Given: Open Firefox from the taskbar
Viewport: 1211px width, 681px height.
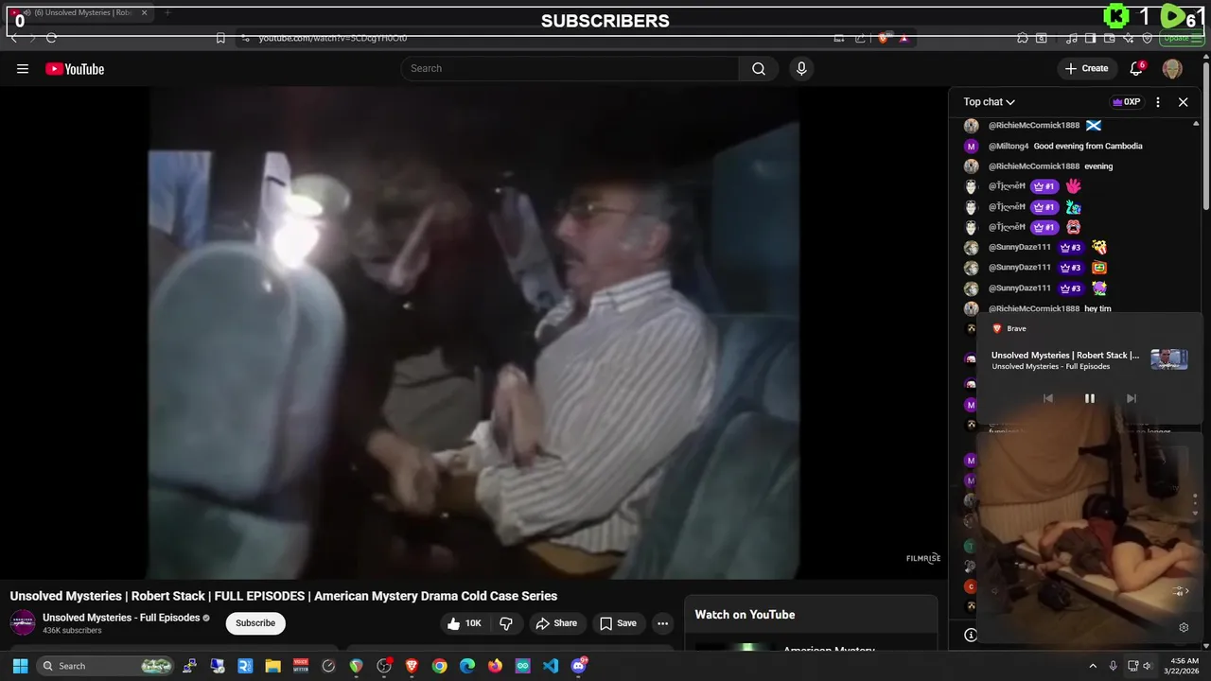Looking at the screenshot, I should [x=495, y=666].
